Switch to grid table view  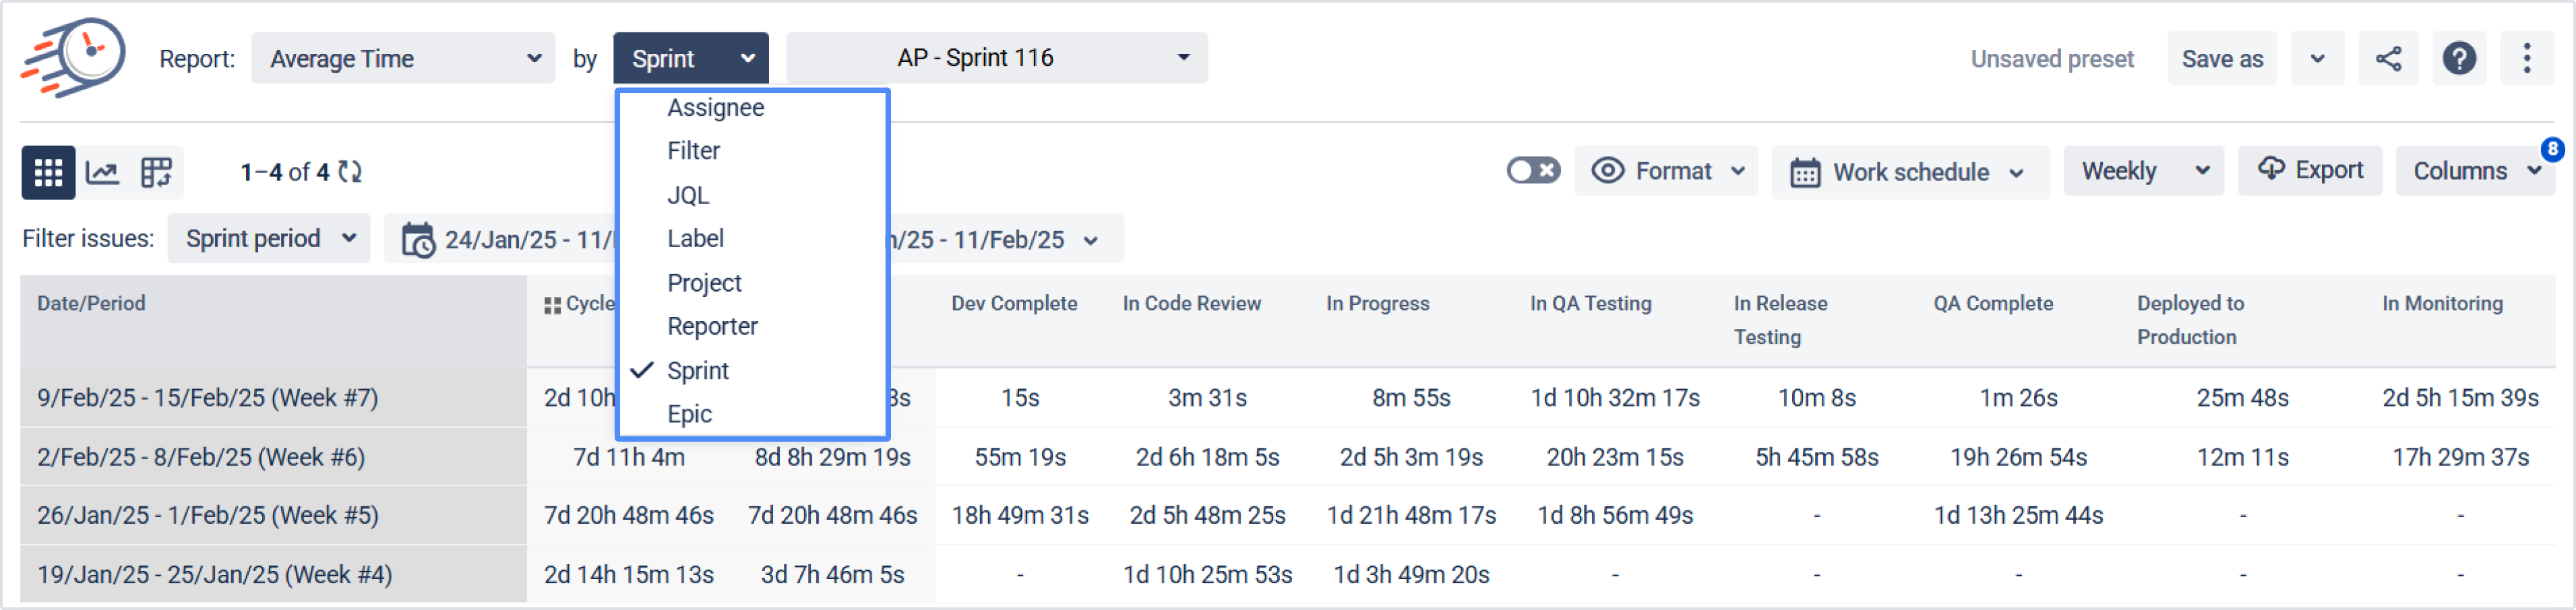[47, 173]
